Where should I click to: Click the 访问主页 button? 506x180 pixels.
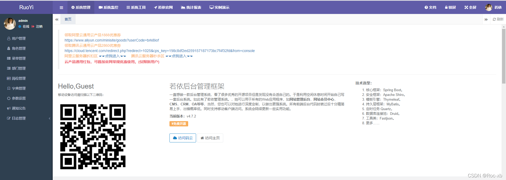click(x=210, y=138)
